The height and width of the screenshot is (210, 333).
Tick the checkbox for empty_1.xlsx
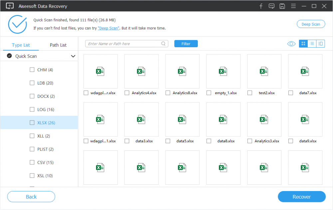209,93
